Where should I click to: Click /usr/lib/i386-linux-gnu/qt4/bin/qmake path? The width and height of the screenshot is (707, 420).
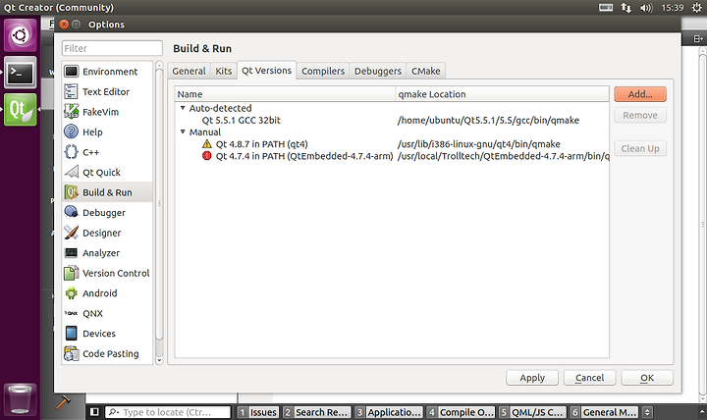click(479, 143)
